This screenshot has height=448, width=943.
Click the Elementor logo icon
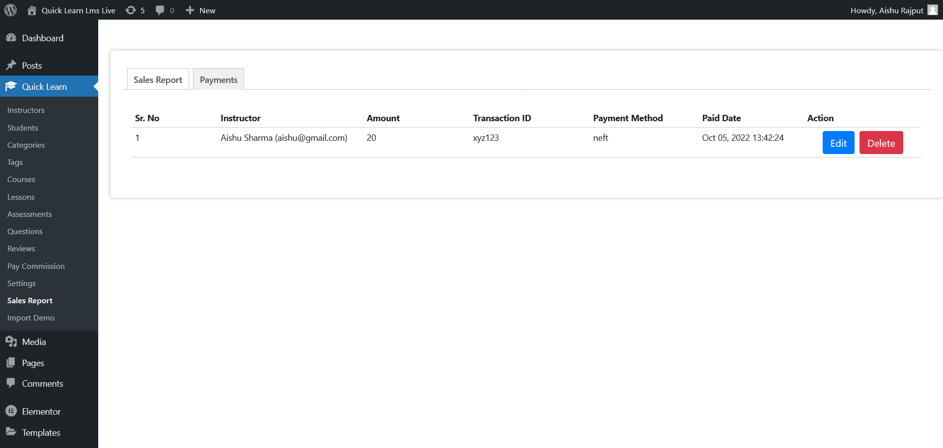11,411
